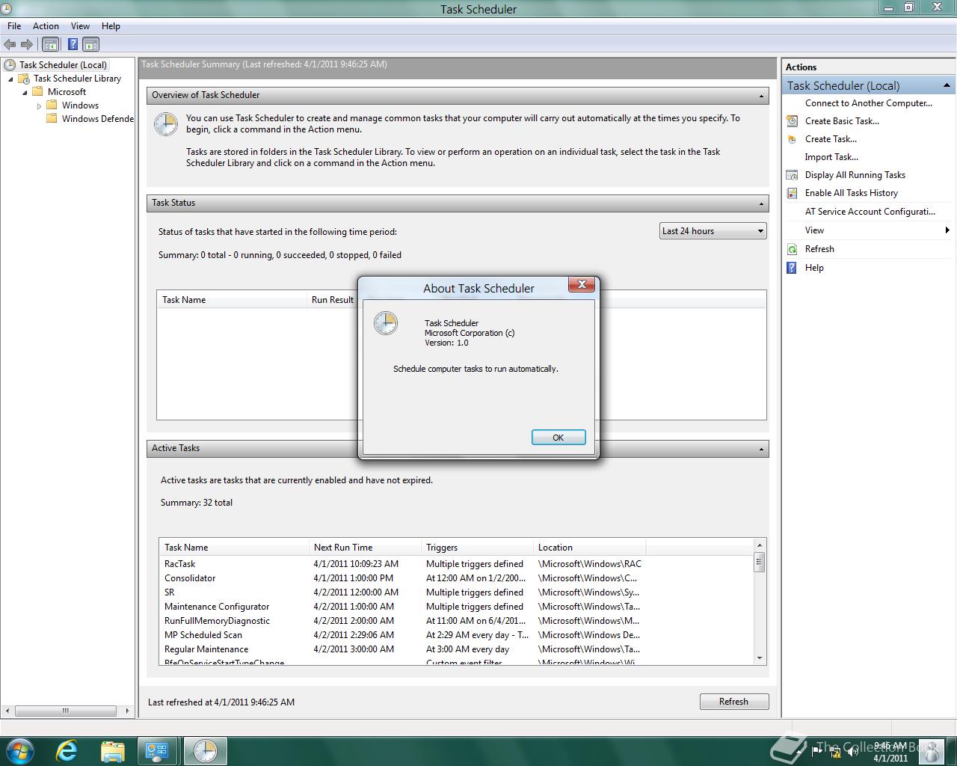957x766 pixels.
Task: Open the Windows Start orb
Action: (20, 750)
